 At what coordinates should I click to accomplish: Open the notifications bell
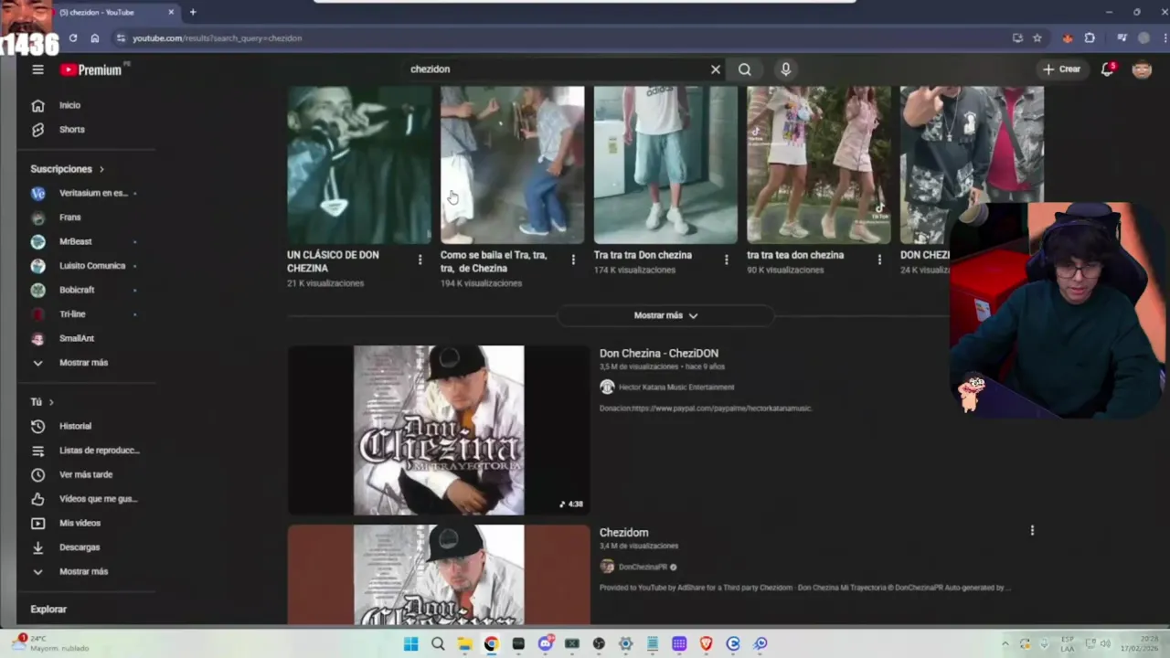[1107, 69]
